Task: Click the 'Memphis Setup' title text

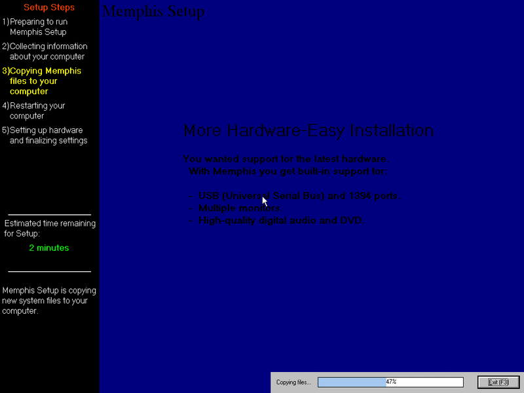Action: click(x=153, y=11)
